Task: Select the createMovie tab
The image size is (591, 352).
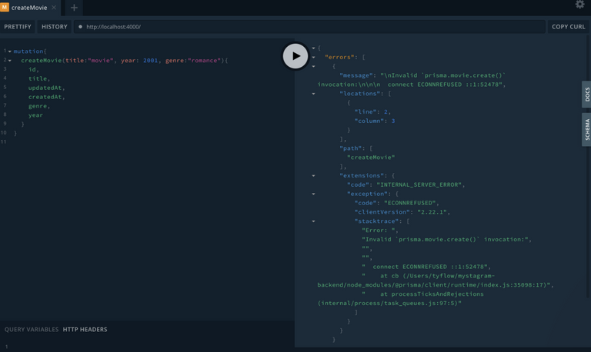Action: pyautogui.click(x=29, y=8)
